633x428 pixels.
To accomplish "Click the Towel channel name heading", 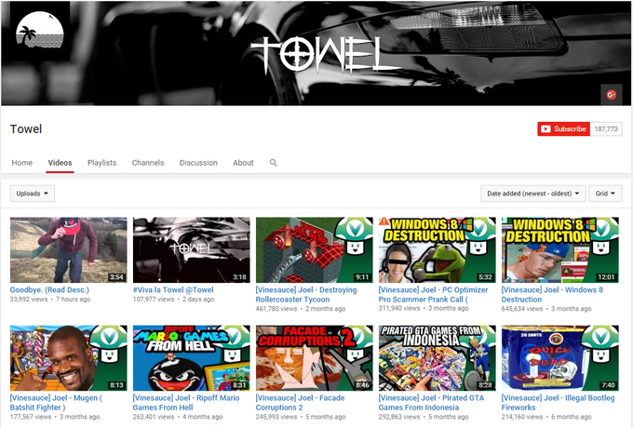I will coord(26,129).
